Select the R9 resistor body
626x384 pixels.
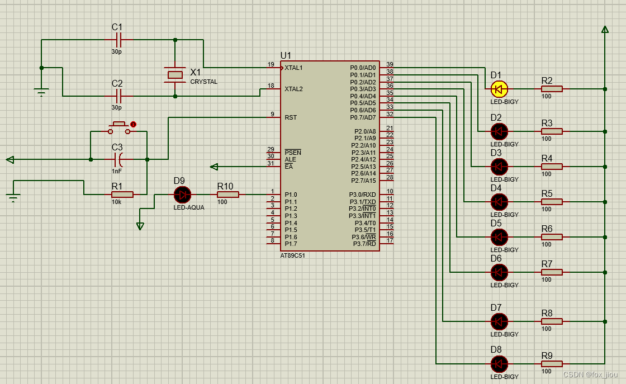point(552,364)
